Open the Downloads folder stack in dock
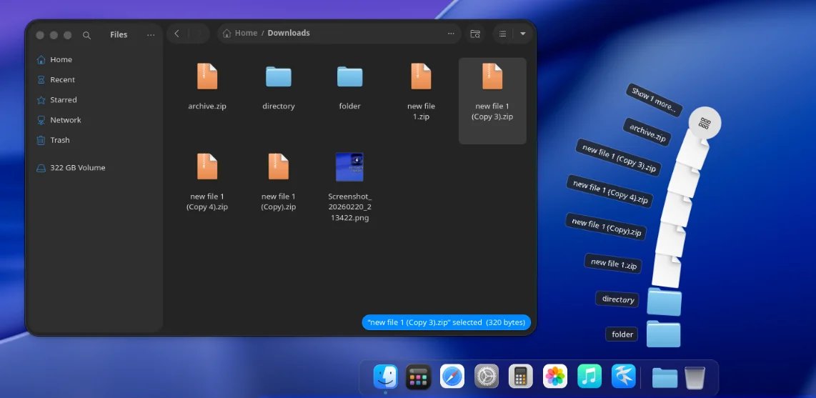This screenshot has width=816, height=398. coord(665,378)
